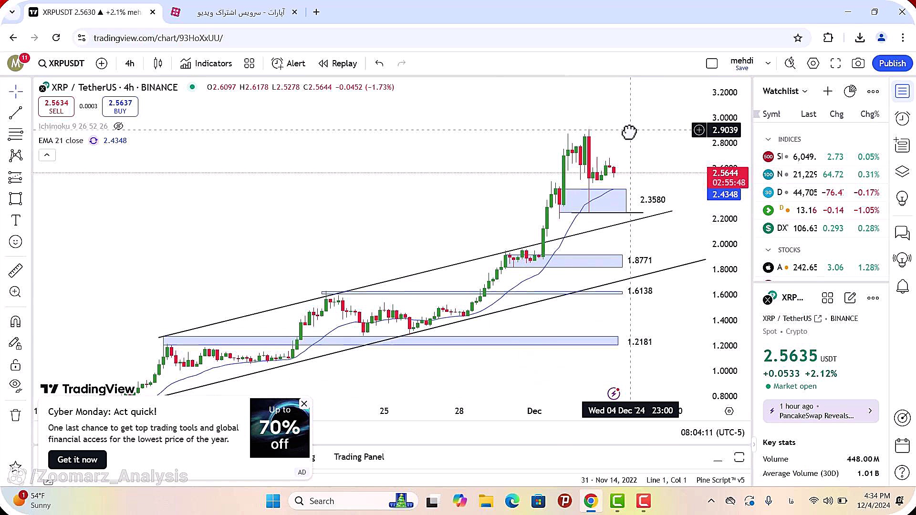
Task: Select the ruler measure tool
Action: click(15, 270)
